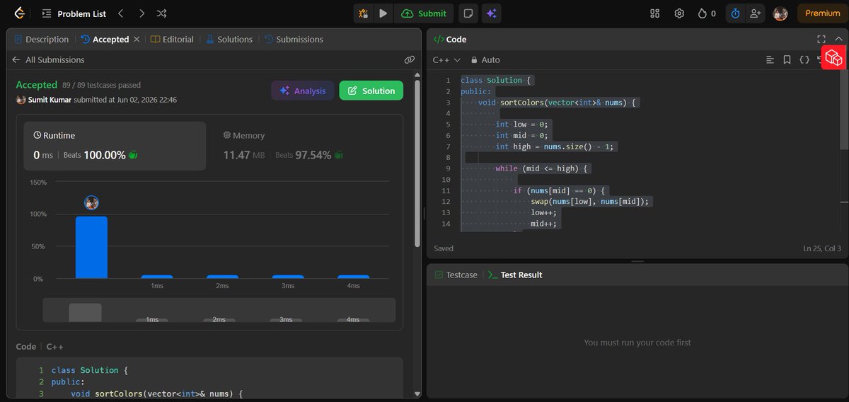Click the avatar marker above runtime bar
The image size is (849, 402).
click(x=91, y=203)
